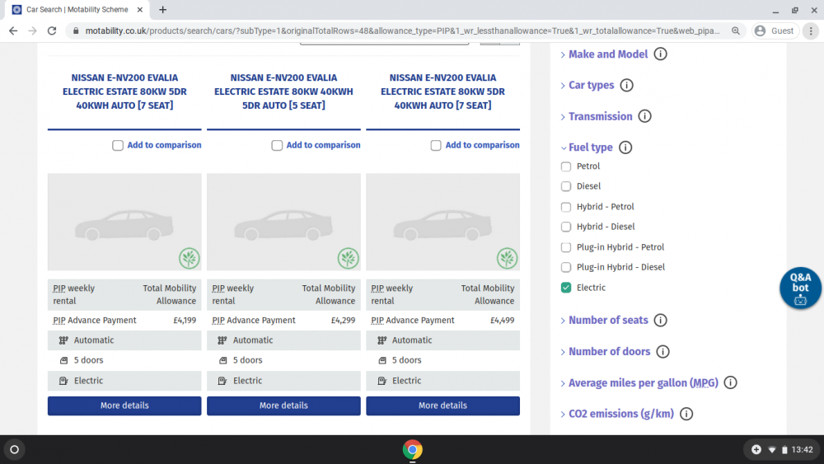This screenshot has width=824, height=464.
Task: Click More details for £4,299 car
Action: [x=283, y=405]
